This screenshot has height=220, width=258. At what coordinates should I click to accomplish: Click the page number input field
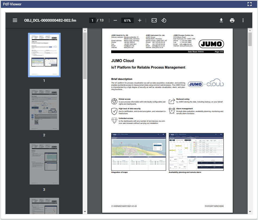pyautogui.click(x=92, y=21)
